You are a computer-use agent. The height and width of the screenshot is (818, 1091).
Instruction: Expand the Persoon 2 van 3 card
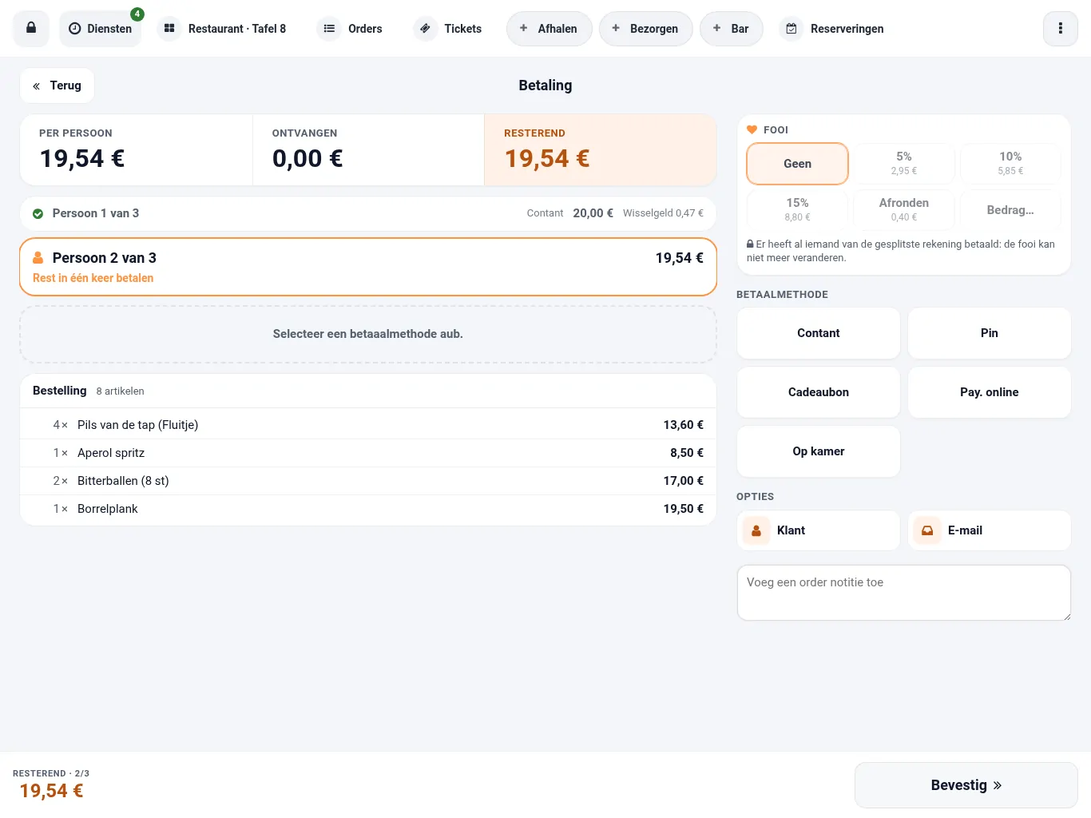(x=368, y=267)
